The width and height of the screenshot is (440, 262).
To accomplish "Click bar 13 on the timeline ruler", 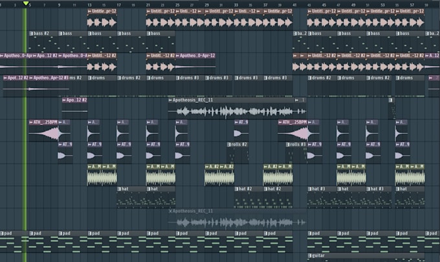I will pyautogui.click(x=89, y=5).
